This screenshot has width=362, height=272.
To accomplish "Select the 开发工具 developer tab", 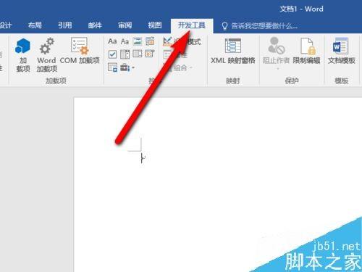I will (192, 25).
